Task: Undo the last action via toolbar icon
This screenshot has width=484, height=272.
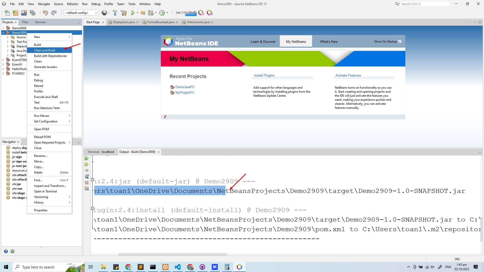Action: tap(45, 13)
